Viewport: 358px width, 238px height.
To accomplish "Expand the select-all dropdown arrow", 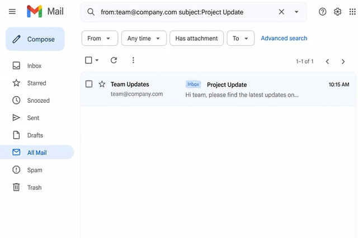I will [97, 60].
